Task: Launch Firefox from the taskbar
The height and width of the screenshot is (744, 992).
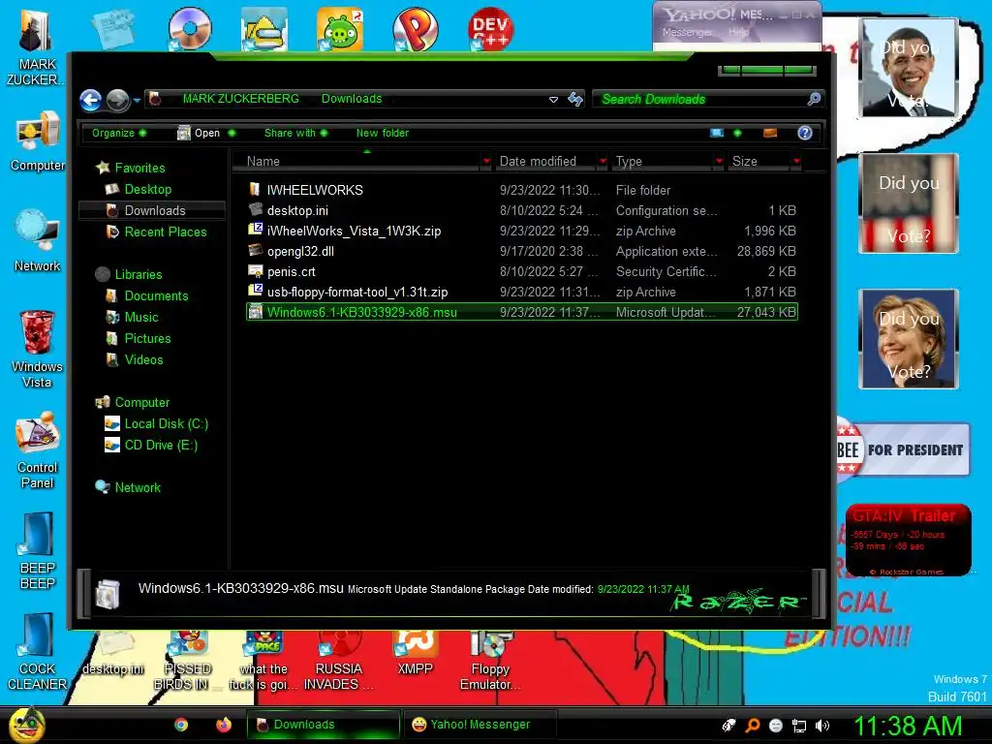Action: [x=224, y=725]
